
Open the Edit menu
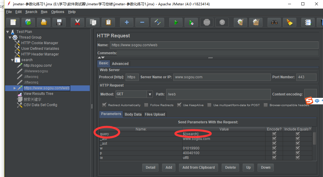pos(18,12)
